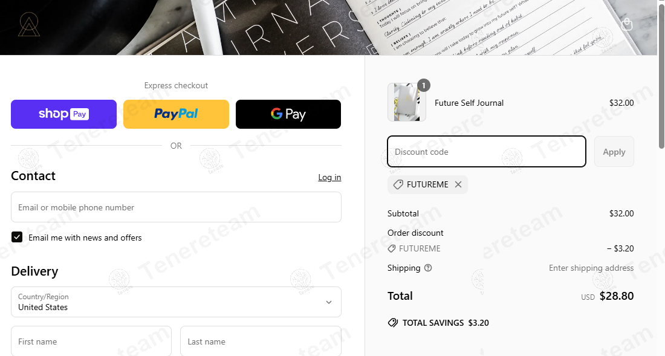Screen dimensions: 665x356
Task: Click the total savings tag icon
Action: (393, 323)
